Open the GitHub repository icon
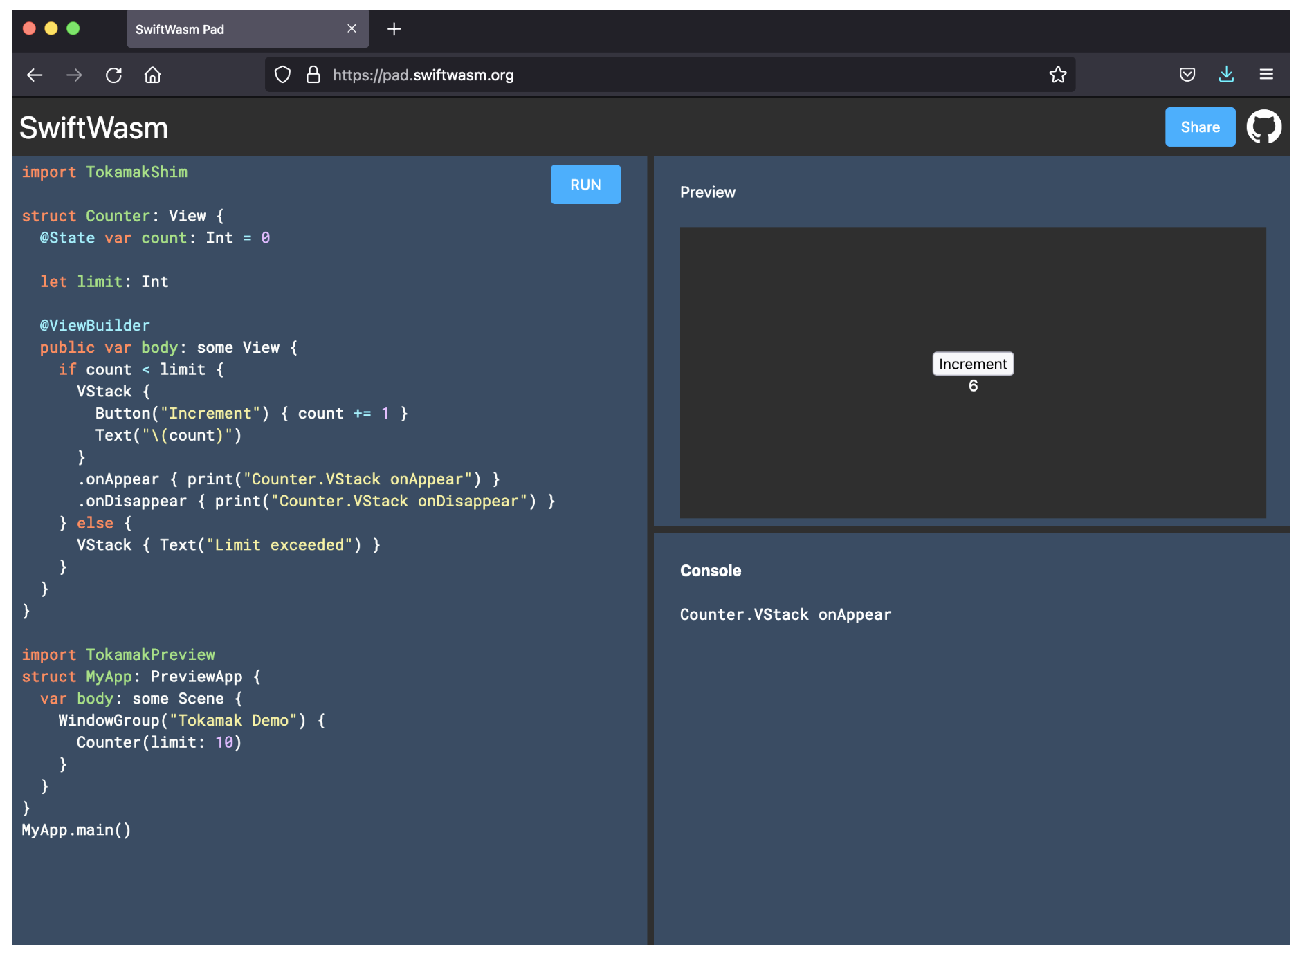The height and width of the screenshot is (956, 1305). (1264, 127)
